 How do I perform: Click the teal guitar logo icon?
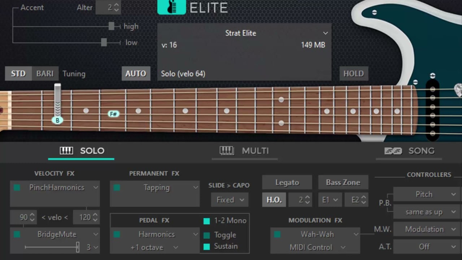click(x=171, y=7)
